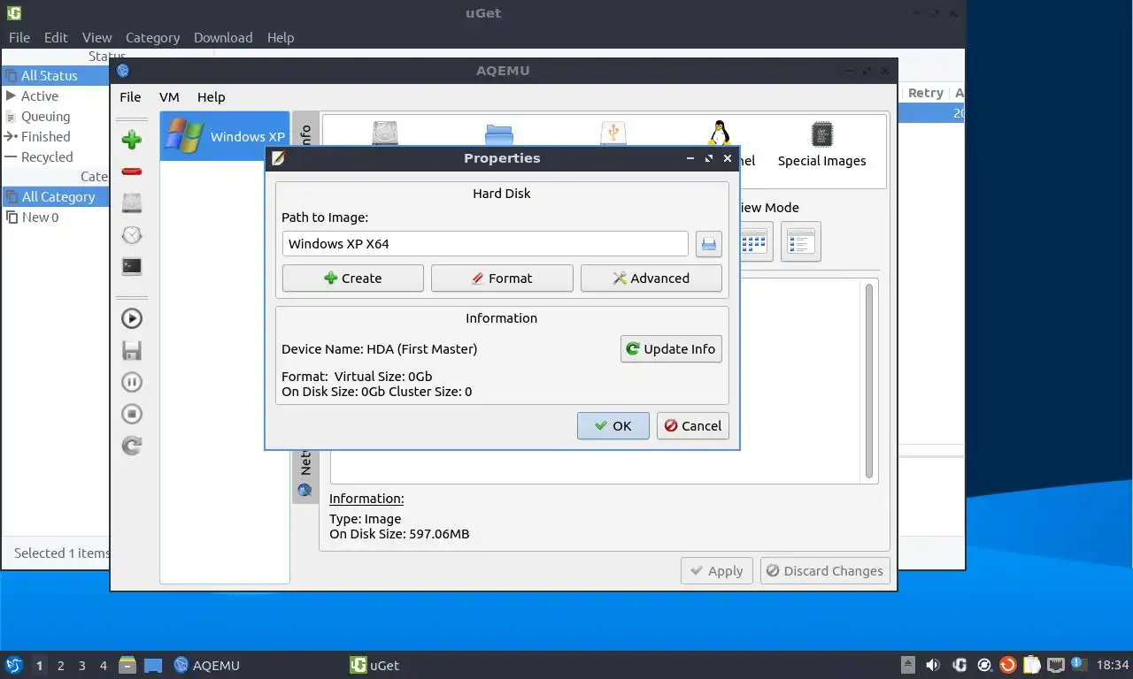Switch to workspace 4
Image resolution: width=1133 pixels, height=679 pixels.
[x=103, y=665]
